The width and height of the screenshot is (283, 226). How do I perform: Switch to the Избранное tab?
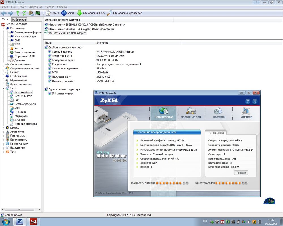[19, 19]
